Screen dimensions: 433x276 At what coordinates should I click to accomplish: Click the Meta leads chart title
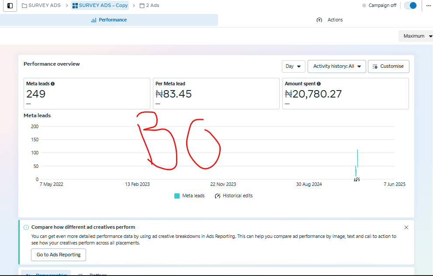point(37,115)
